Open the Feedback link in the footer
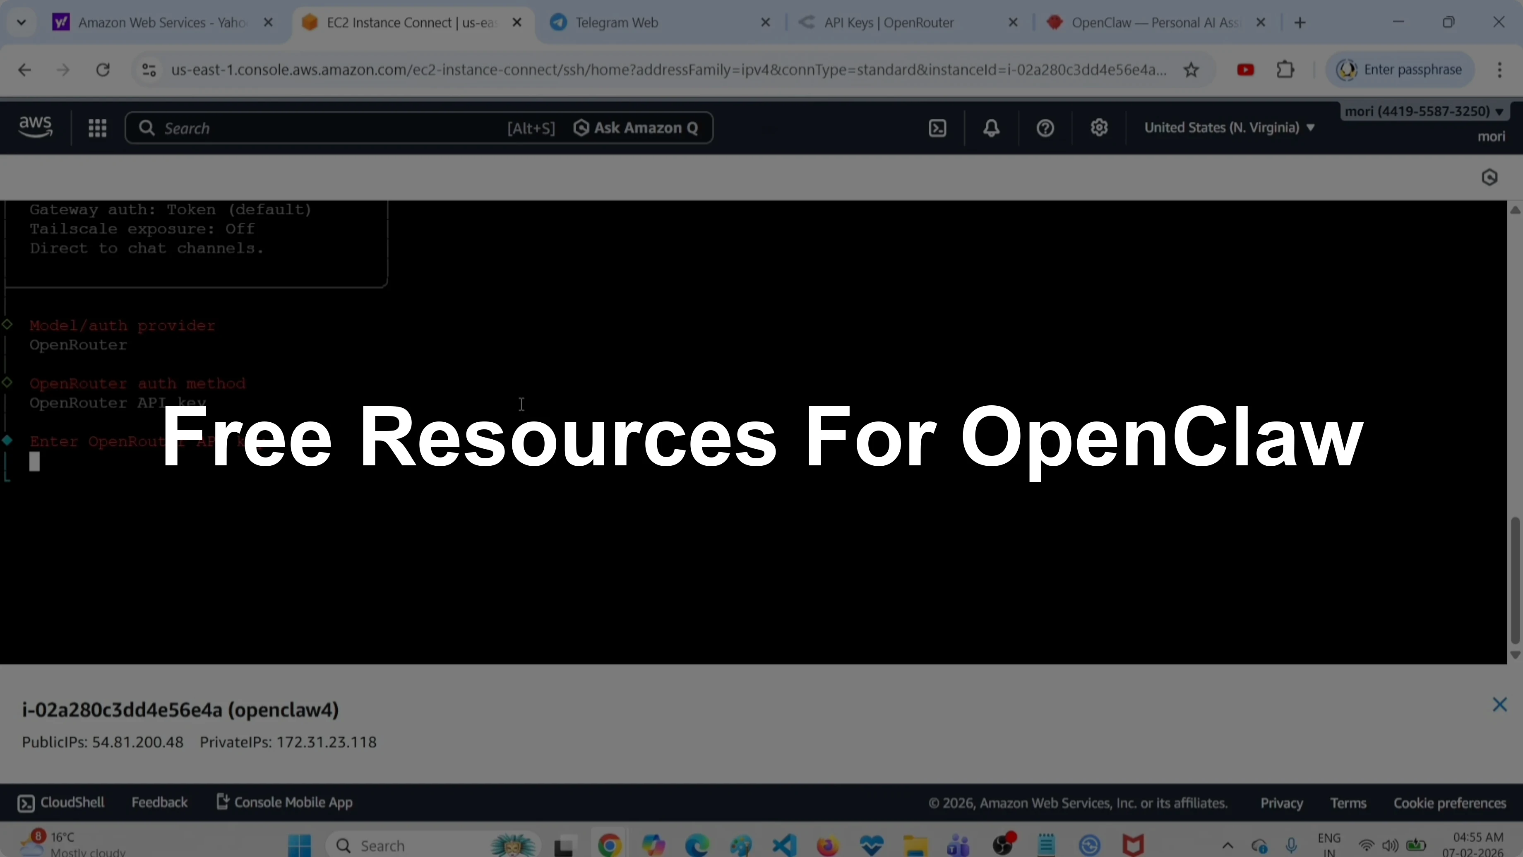1523x857 pixels. tap(160, 802)
